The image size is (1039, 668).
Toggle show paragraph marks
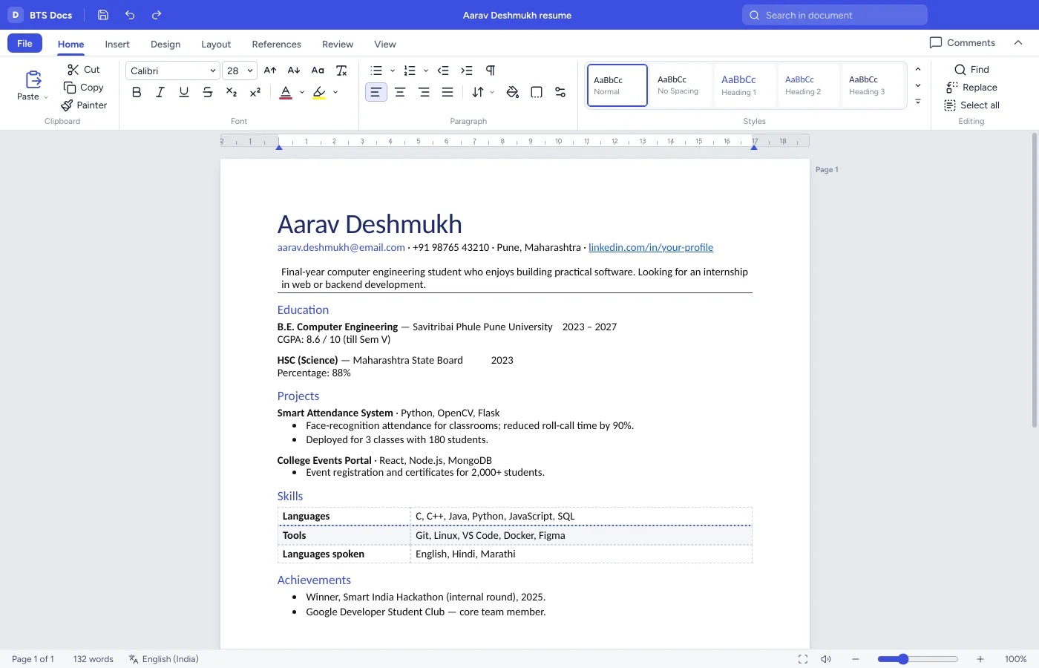click(491, 71)
